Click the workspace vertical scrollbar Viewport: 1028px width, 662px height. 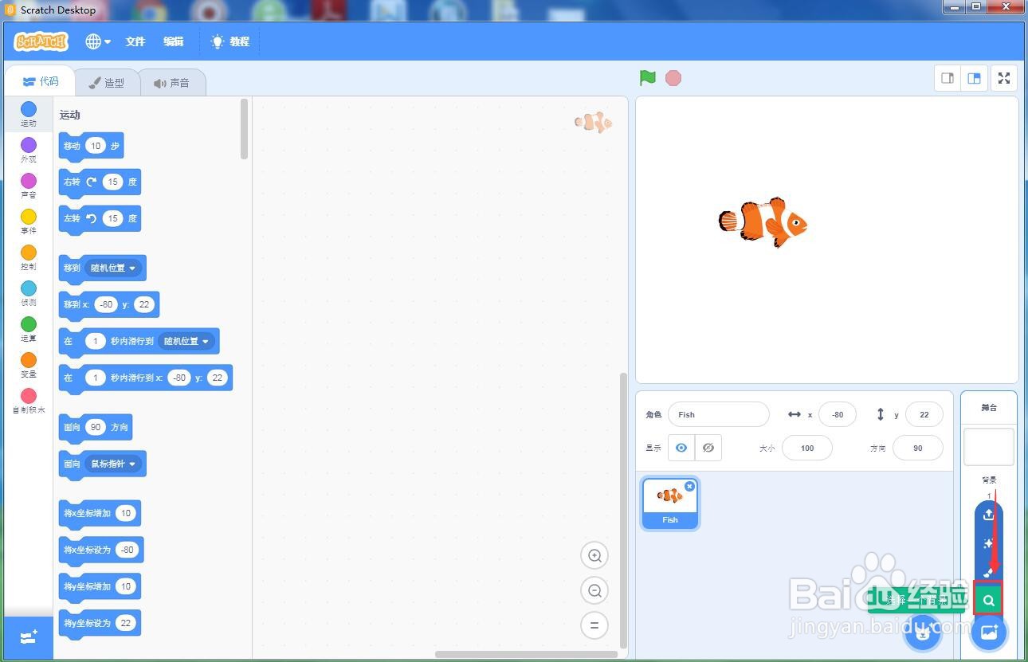tap(623, 510)
